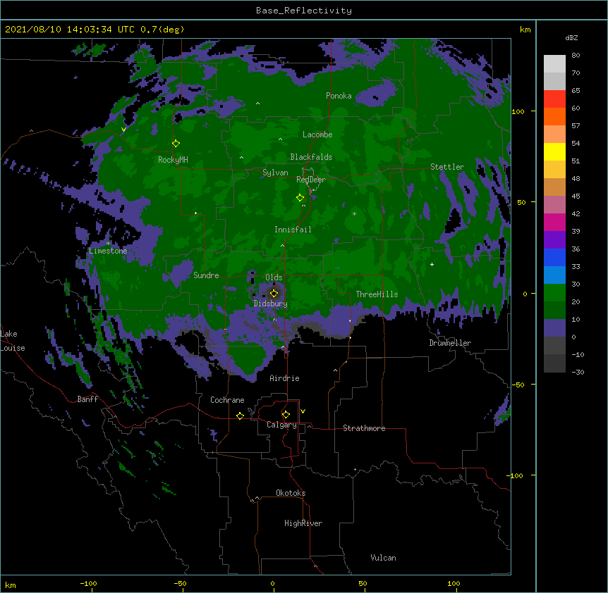Select the slate-blue 0-10 dBZ legend swatch

point(554,328)
